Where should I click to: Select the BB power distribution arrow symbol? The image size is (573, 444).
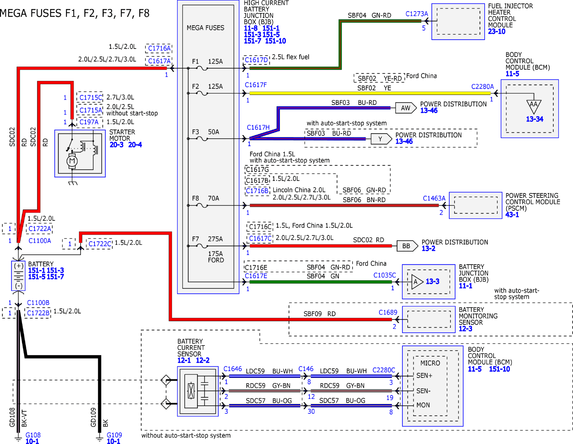407,246
